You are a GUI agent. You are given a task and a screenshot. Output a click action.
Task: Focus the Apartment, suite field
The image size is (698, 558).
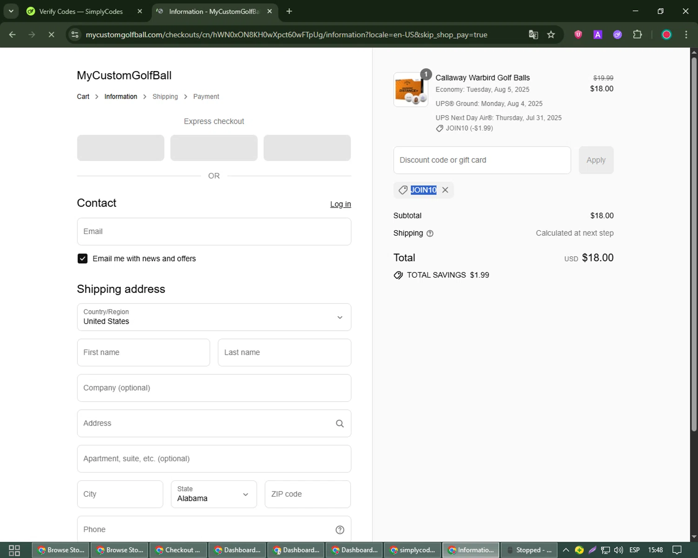pos(214,459)
